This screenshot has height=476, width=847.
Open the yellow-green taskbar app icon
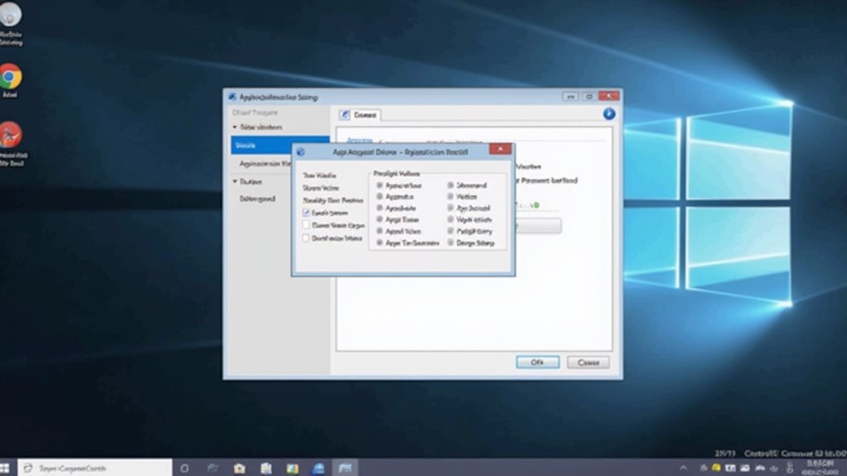point(293,469)
